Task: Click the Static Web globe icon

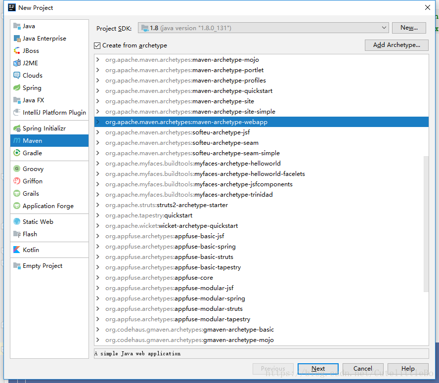Action: [17, 221]
